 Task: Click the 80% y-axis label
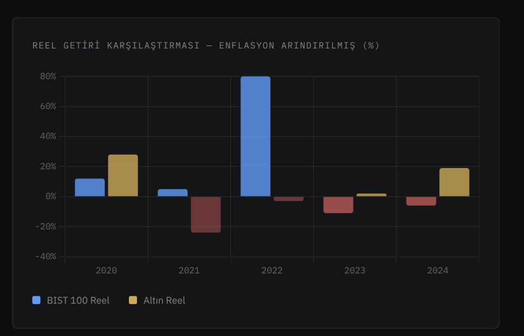48,76
